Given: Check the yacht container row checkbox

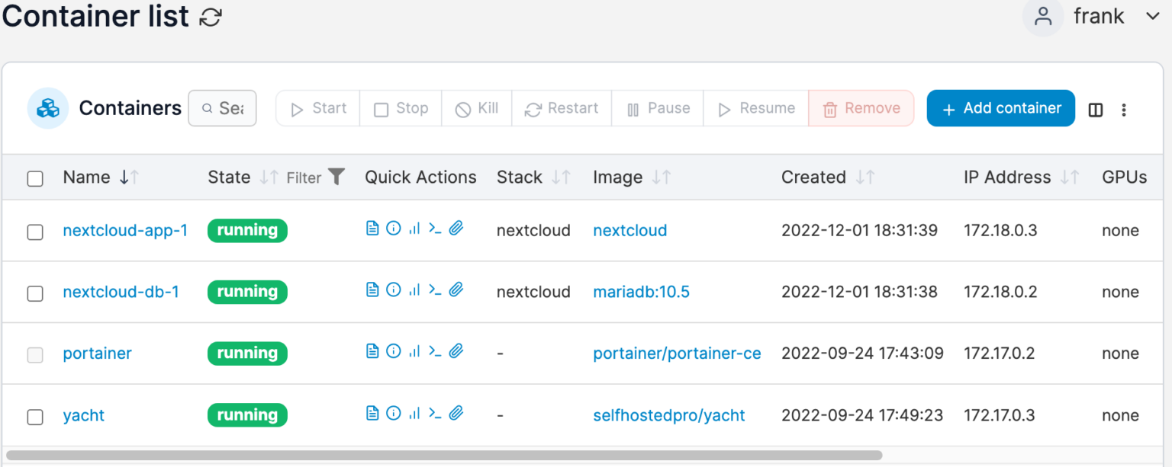Looking at the screenshot, I should pyautogui.click(x=34, y=417).
